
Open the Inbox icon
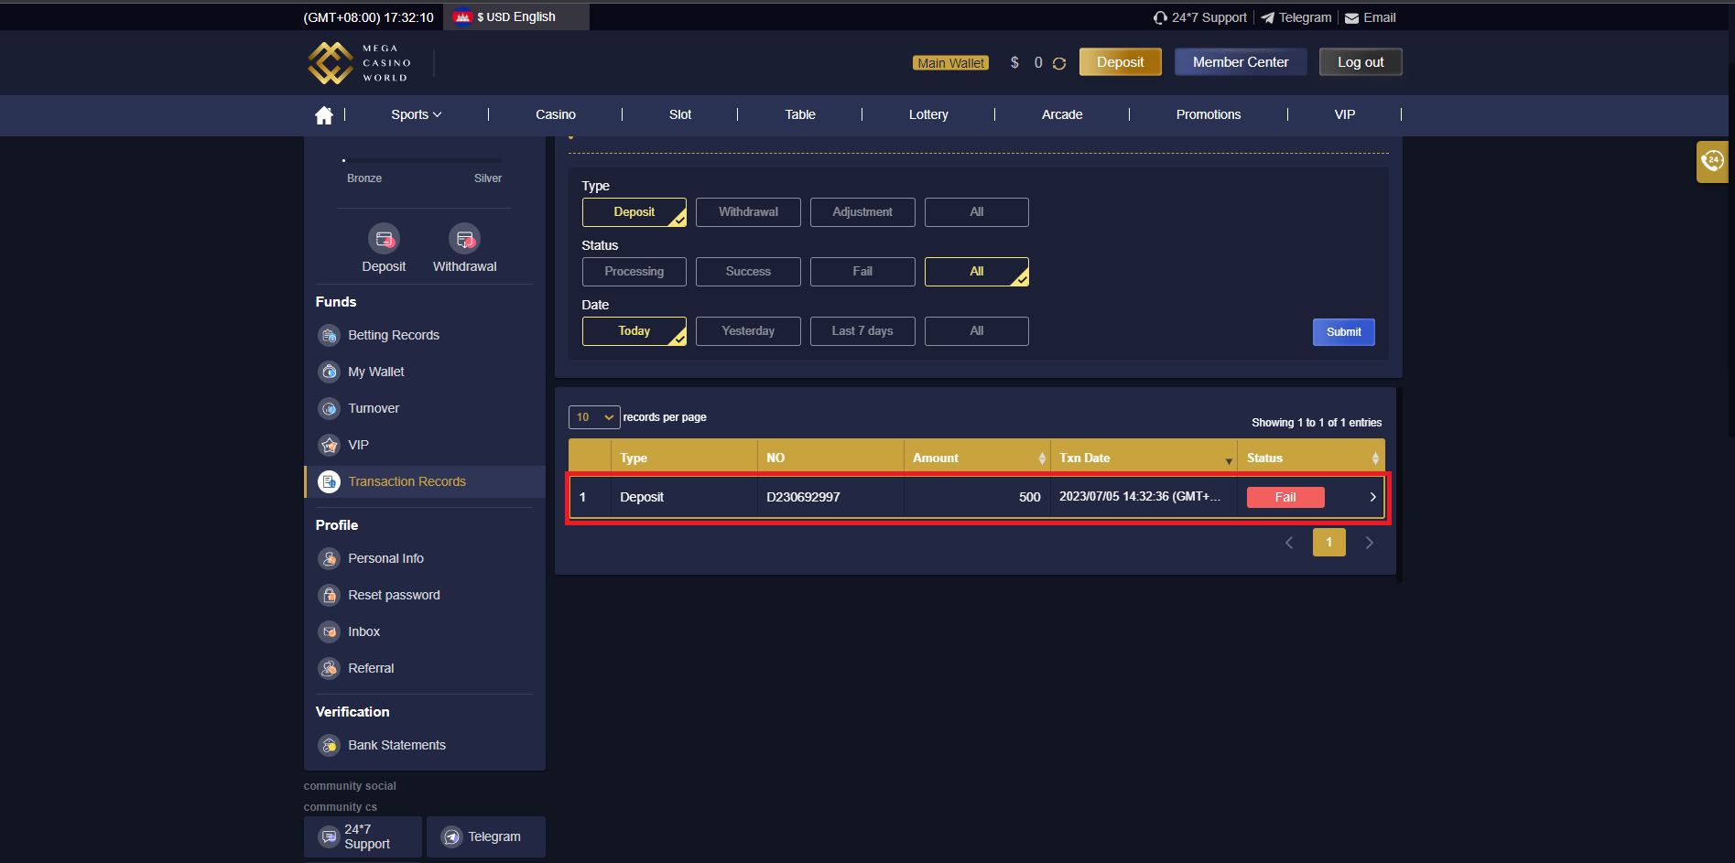(x=329, y=631)
